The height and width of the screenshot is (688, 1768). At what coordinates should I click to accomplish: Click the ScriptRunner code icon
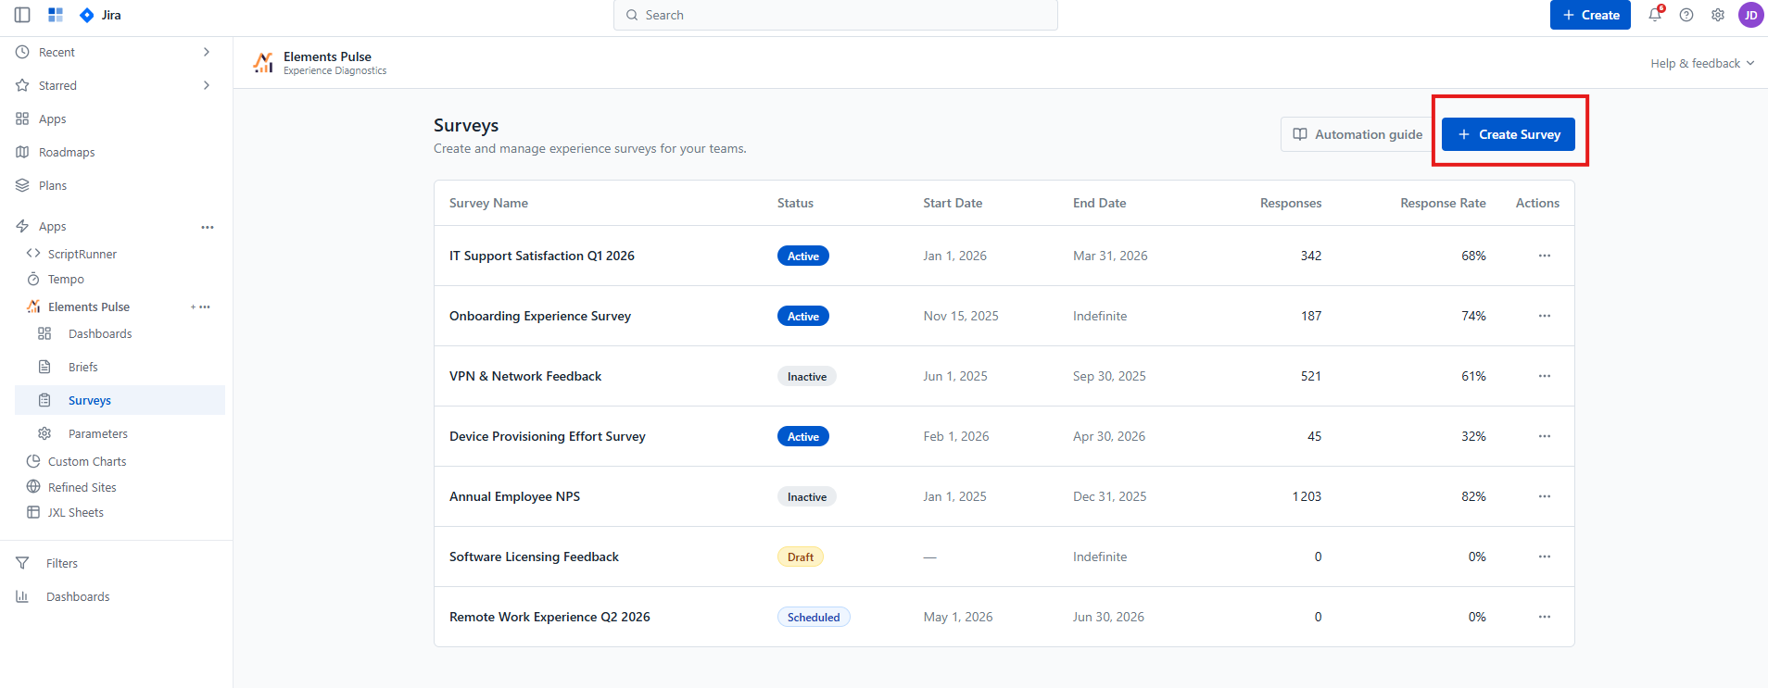[33, 254]
